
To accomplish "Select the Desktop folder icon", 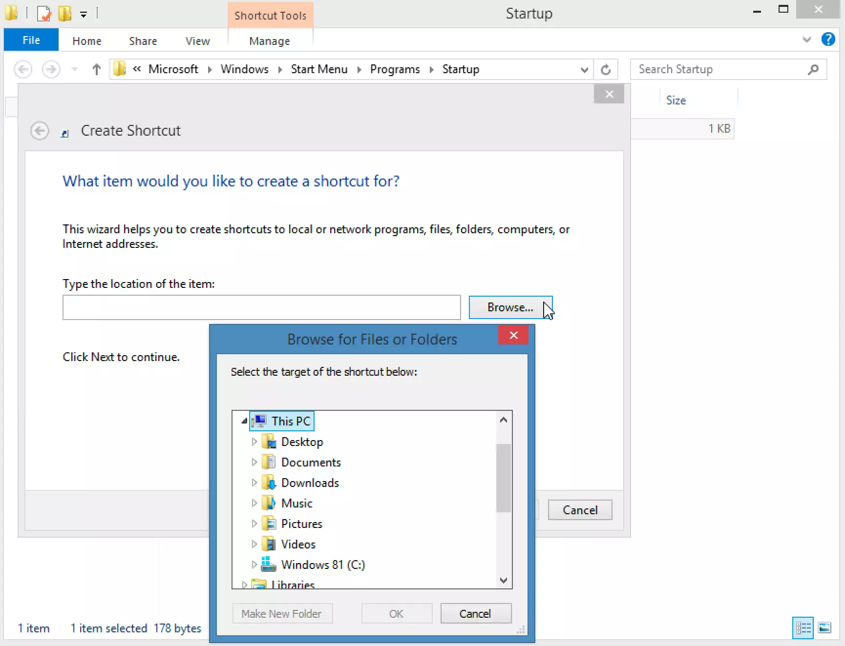I will pyautogui.click(x=269, y=442).
